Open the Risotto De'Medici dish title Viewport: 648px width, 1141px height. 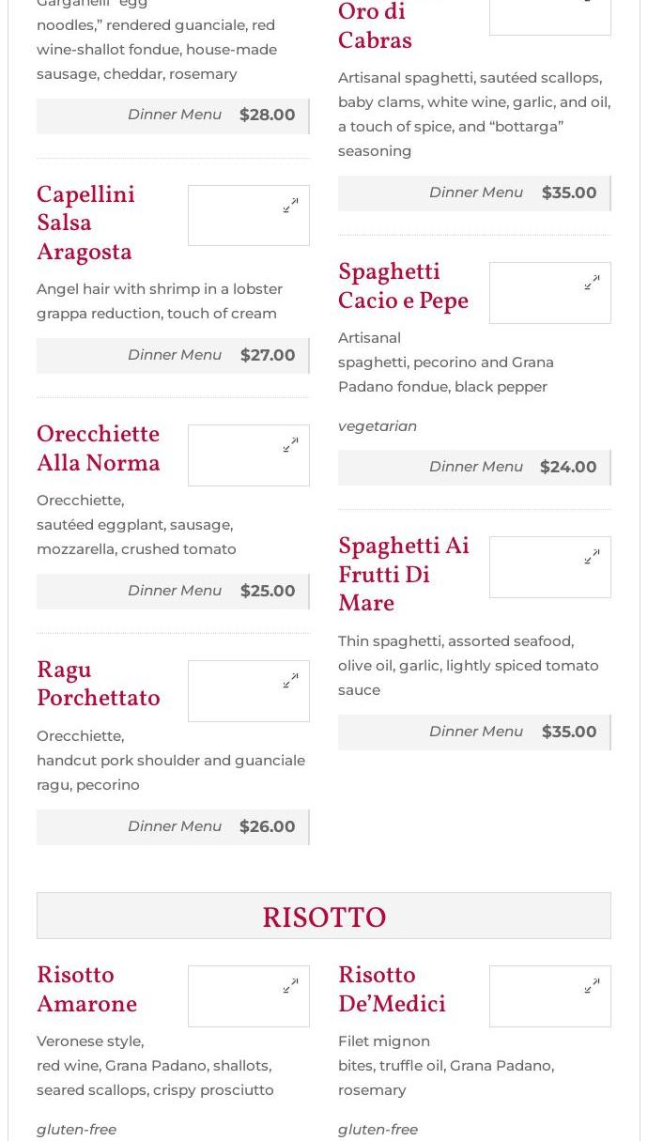(x=392, y=990)
